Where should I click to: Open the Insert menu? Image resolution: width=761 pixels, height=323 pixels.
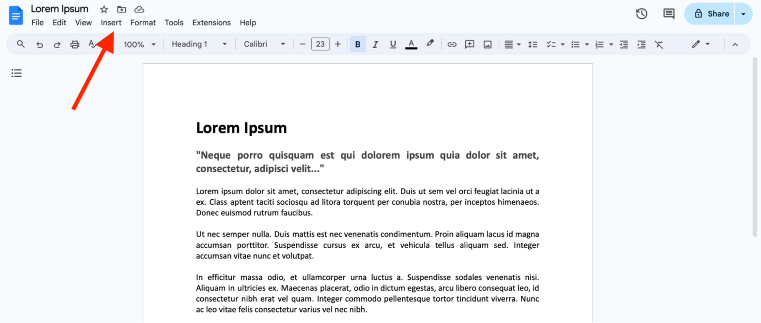point(111,22)
